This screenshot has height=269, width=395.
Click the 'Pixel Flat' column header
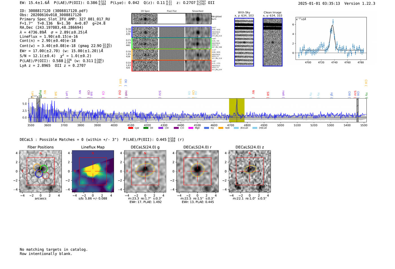(x=172, y=11)
